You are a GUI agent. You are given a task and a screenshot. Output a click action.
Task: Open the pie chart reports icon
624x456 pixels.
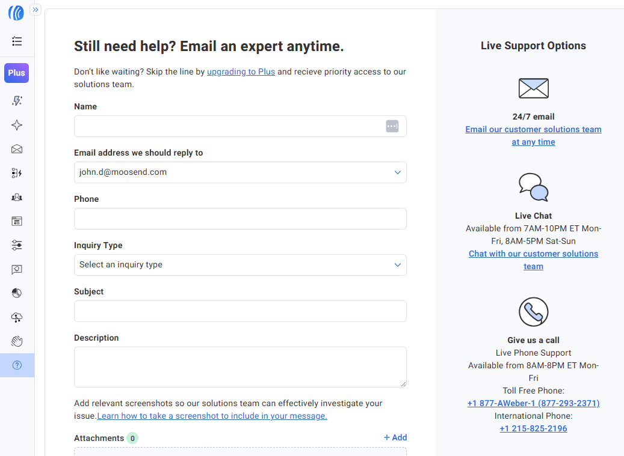[17, 293]
